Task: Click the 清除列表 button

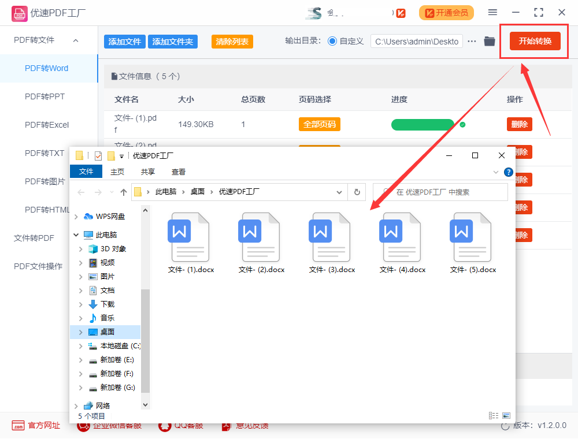Action: [232, 42]
